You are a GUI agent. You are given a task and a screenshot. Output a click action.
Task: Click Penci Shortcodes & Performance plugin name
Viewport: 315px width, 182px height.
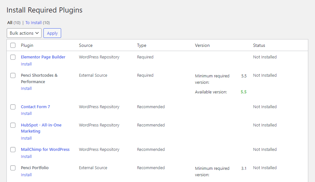(39, 78)
